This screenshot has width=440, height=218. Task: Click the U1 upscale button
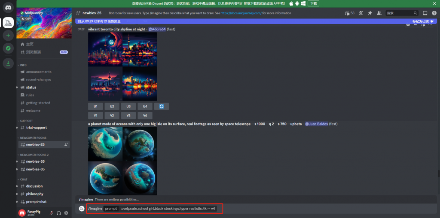coord(95,106)
